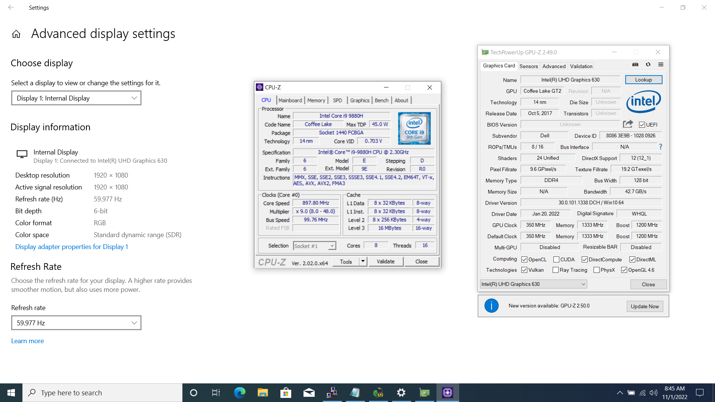Switch to the Memory tab in CPU-Z
The width and height of the screenshot is (715, 402).
tap(316, 100)
